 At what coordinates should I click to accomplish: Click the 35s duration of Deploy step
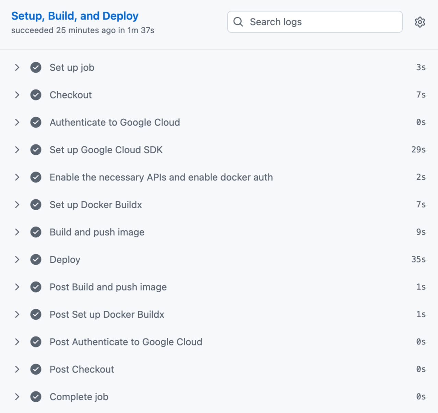pyautogui.click(x=418, y=260)
